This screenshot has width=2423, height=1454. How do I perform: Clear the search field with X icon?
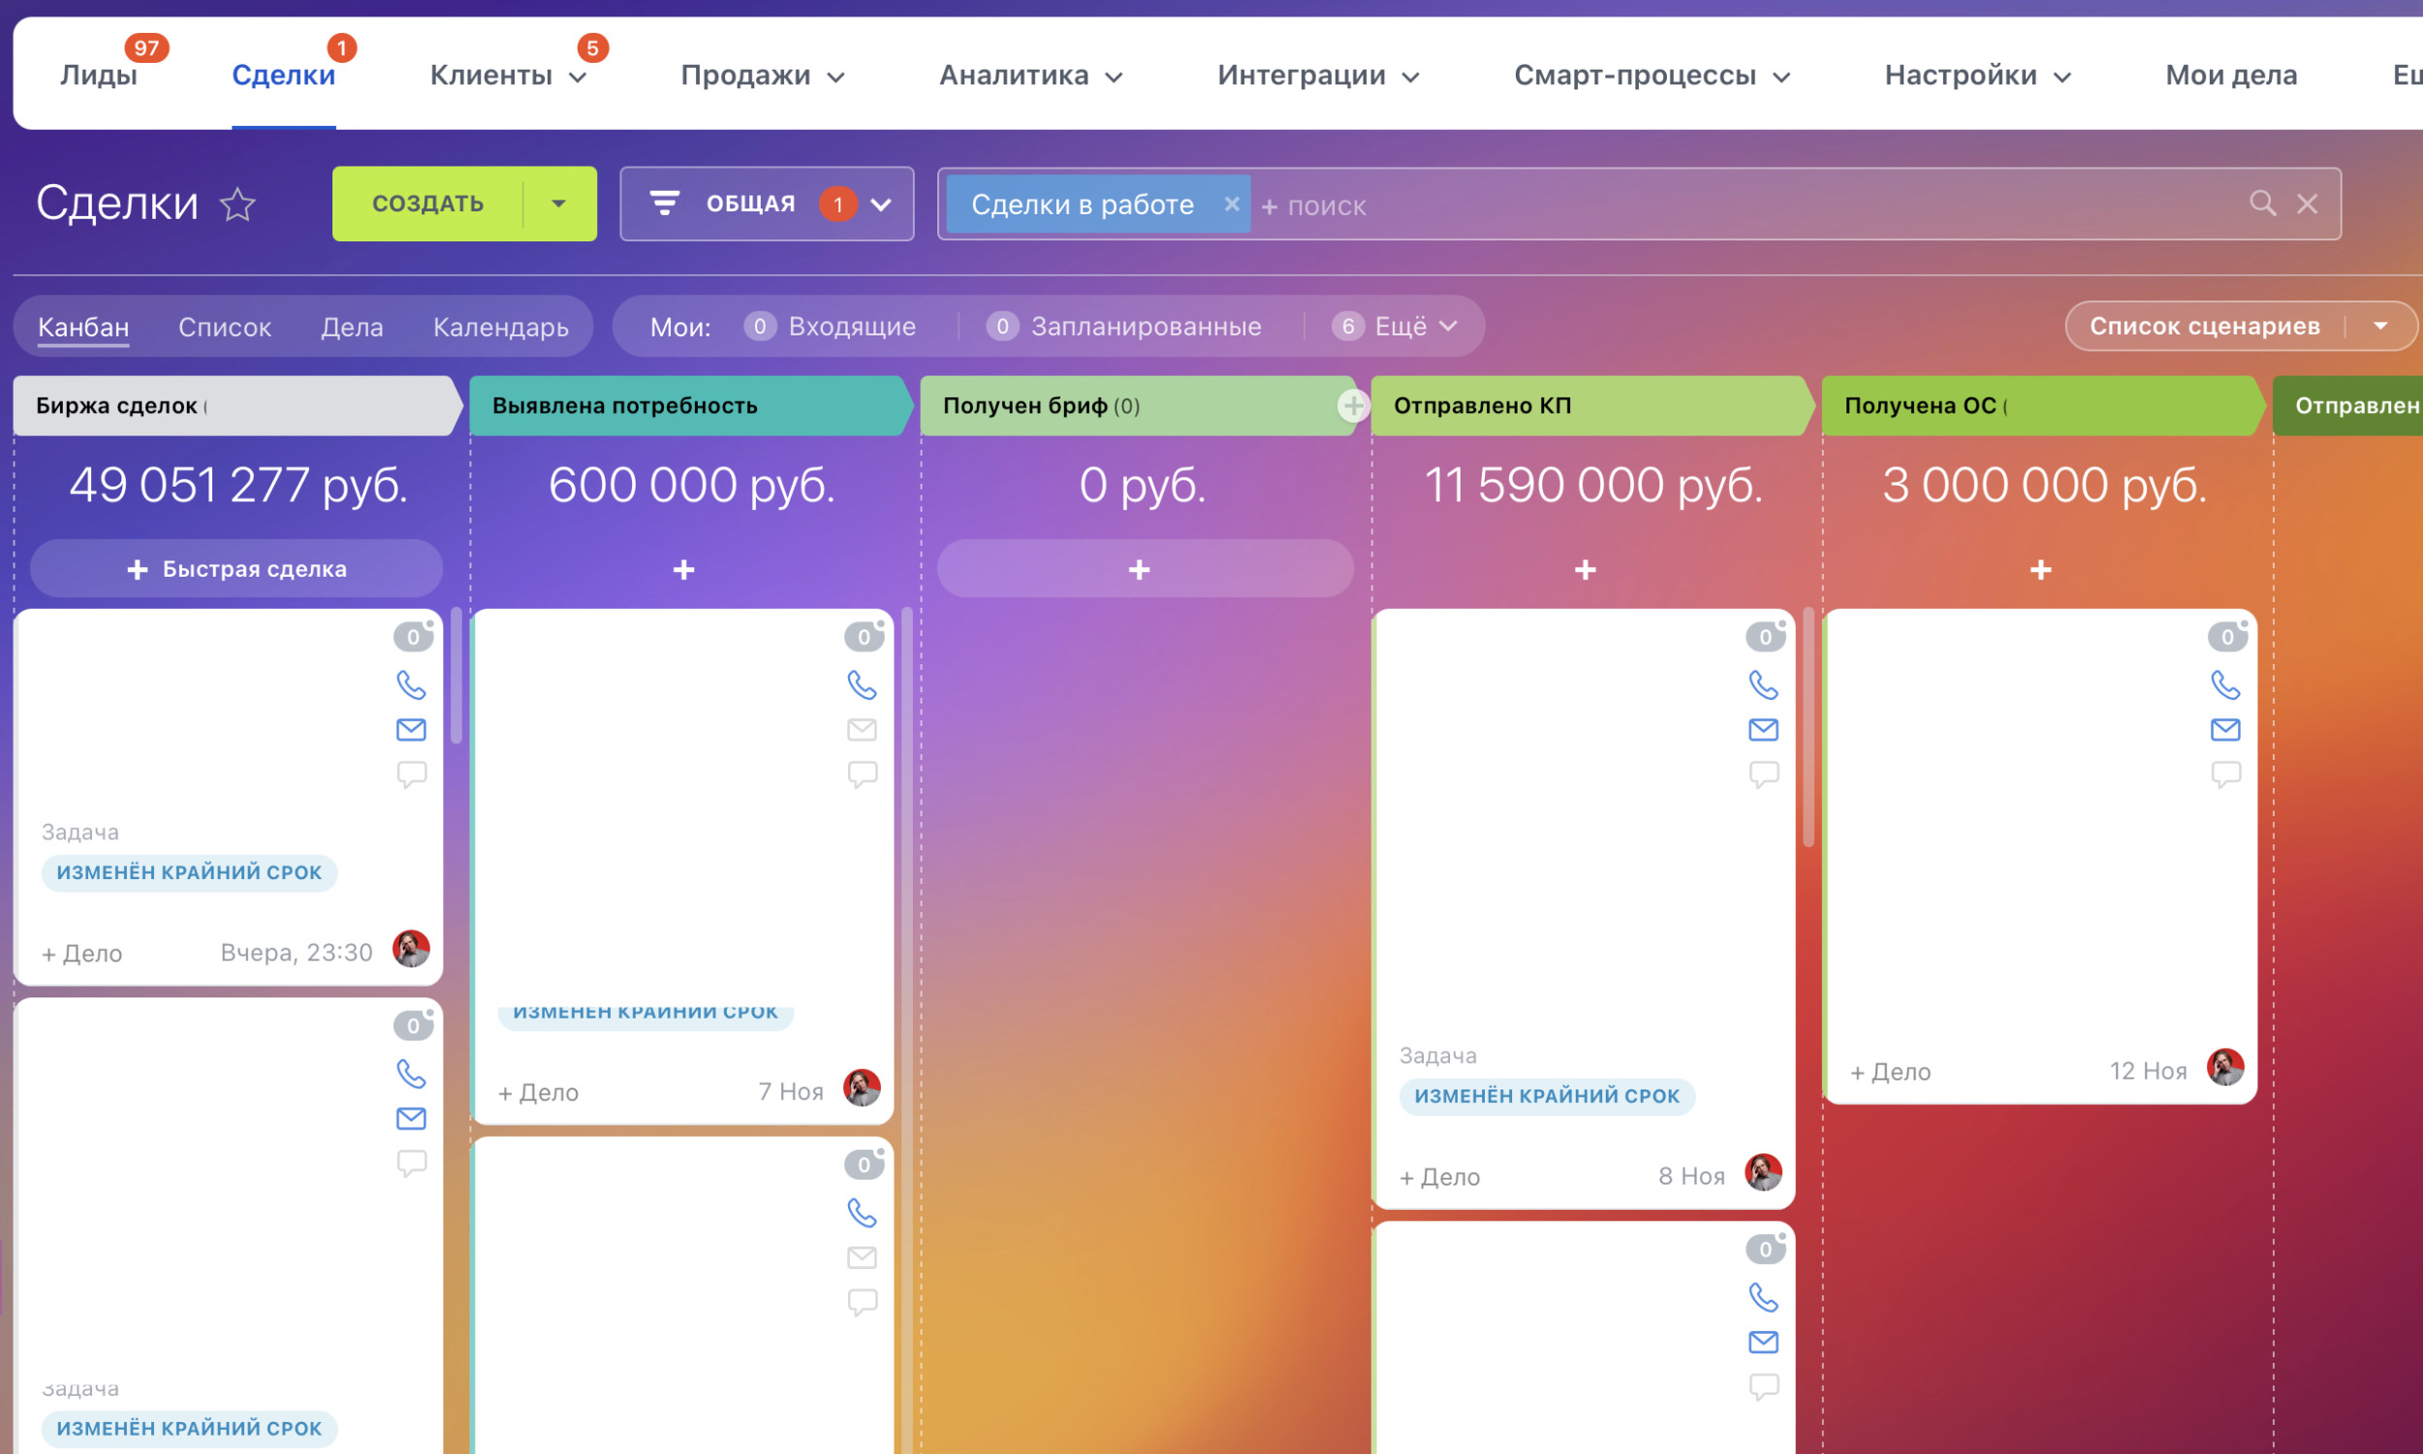point(2307,204)
